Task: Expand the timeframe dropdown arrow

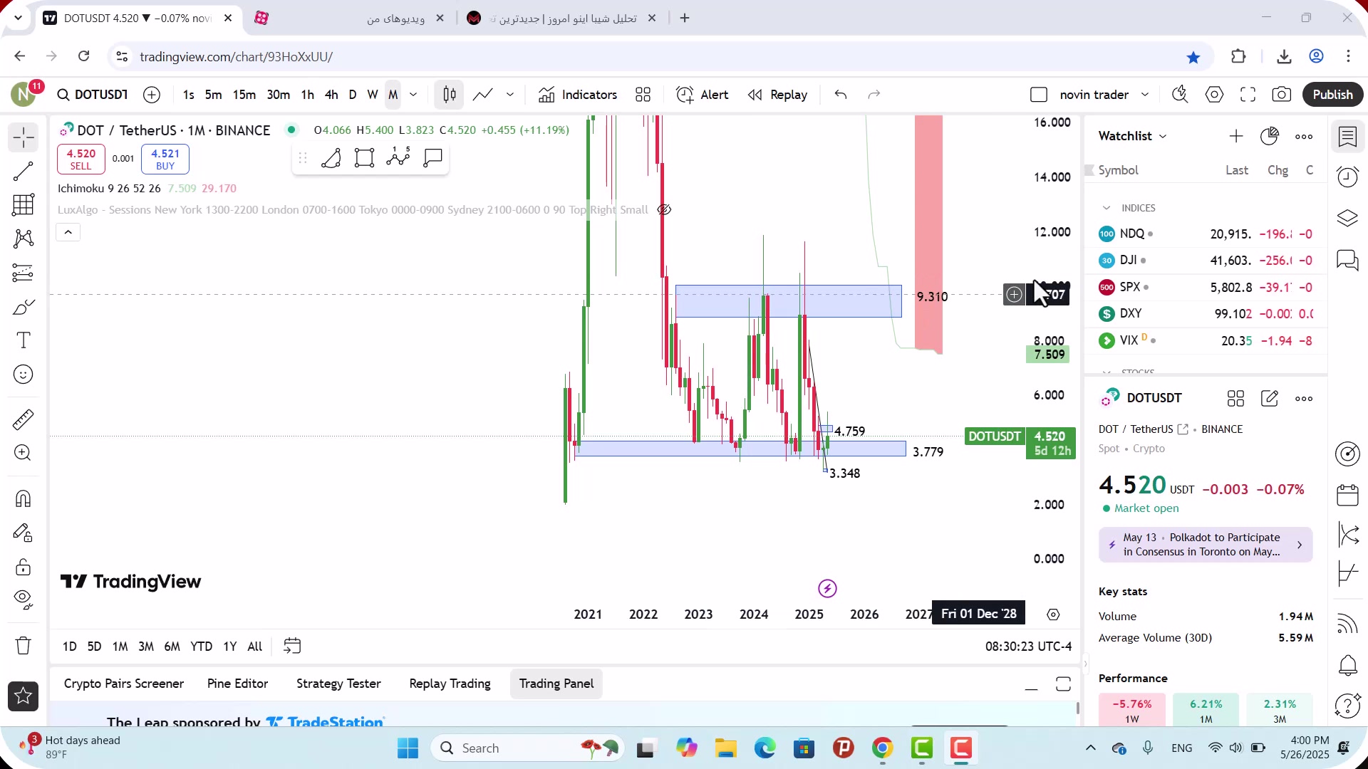Action: pos(413,95)
